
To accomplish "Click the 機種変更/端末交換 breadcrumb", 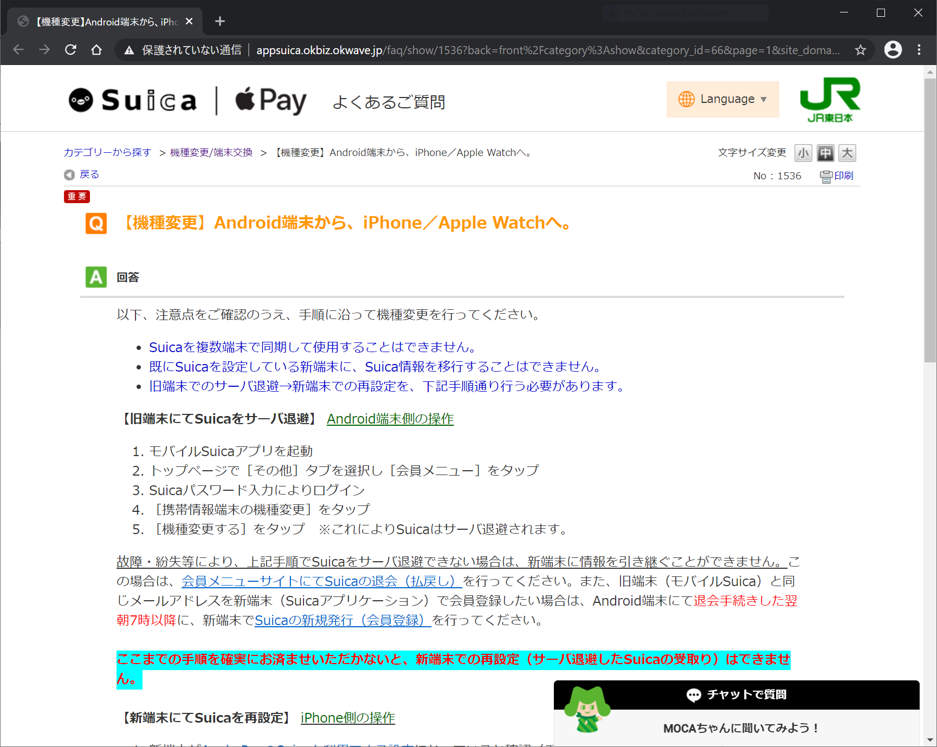I will (x=211, y=153).
